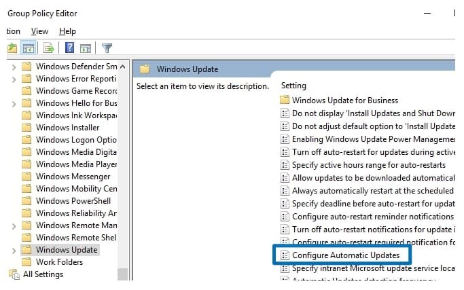464x290 pixels.
Task: Select the Windows Remote Shell folder
Action: 69,237
